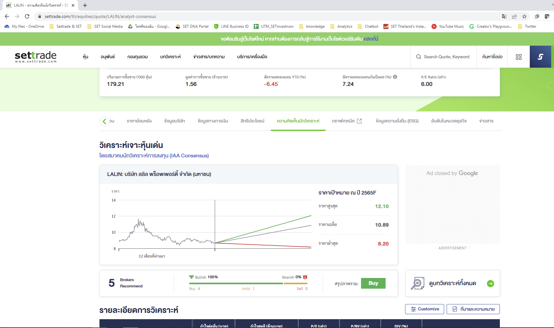
Task: Click the green Buy summary button
Action: point(373,283)
